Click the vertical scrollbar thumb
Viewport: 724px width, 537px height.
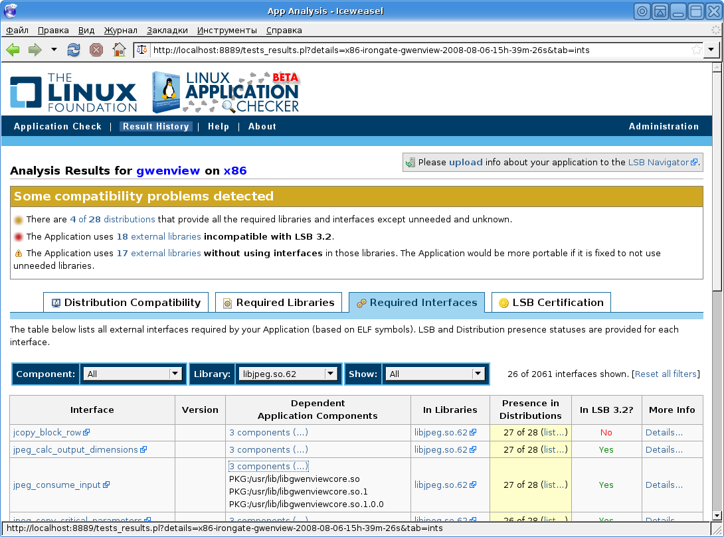coord(717,181)
